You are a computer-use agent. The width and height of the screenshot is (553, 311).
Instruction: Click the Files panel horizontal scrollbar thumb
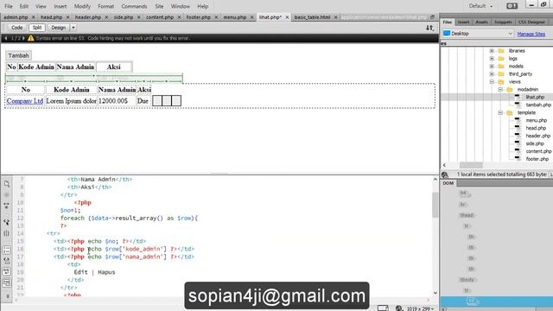tap(471, 165)
